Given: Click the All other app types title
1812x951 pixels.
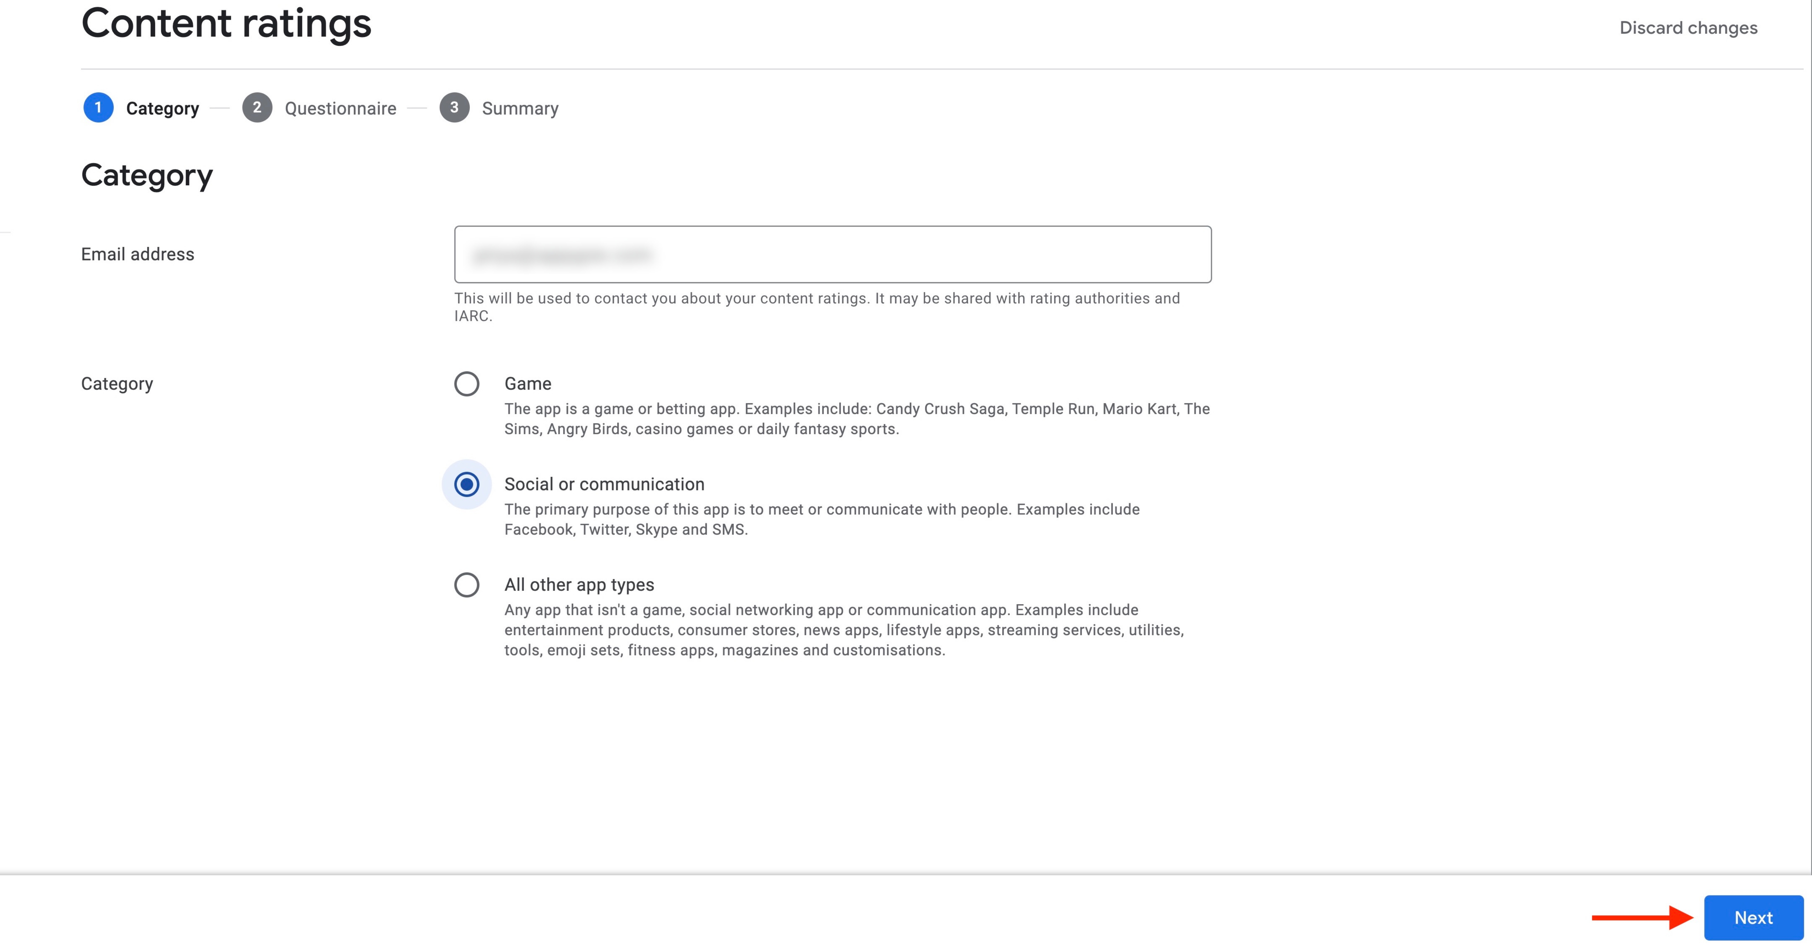Looking at the screenshot, I should click(x=579, y=585).
